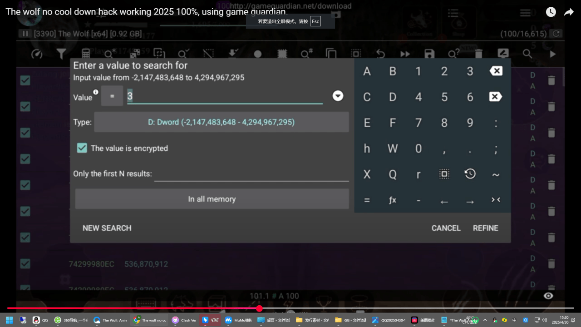Seek the video using the red progress bar
The width and height of the screenshot is (581, 327).
coord(290,308)
